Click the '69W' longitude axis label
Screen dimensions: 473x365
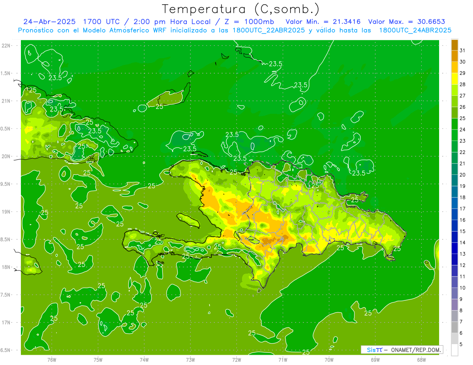(x=375, y=359)
